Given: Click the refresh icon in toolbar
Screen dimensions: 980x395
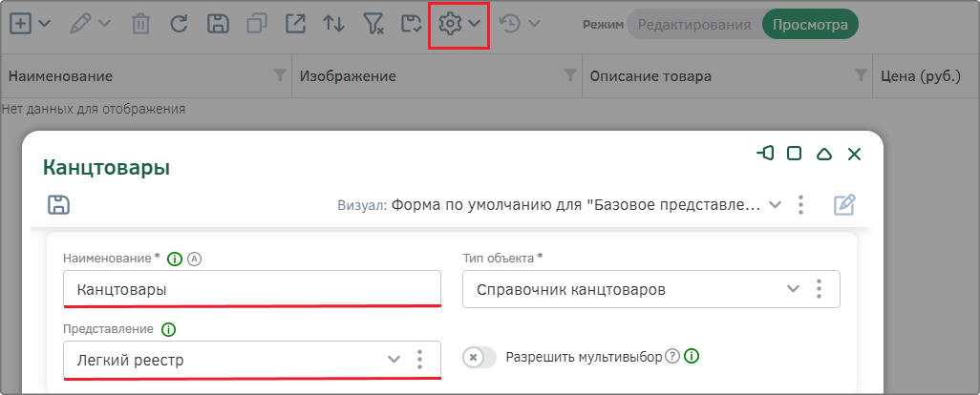Looking at the screenshot, I should [x=180, y=24].
